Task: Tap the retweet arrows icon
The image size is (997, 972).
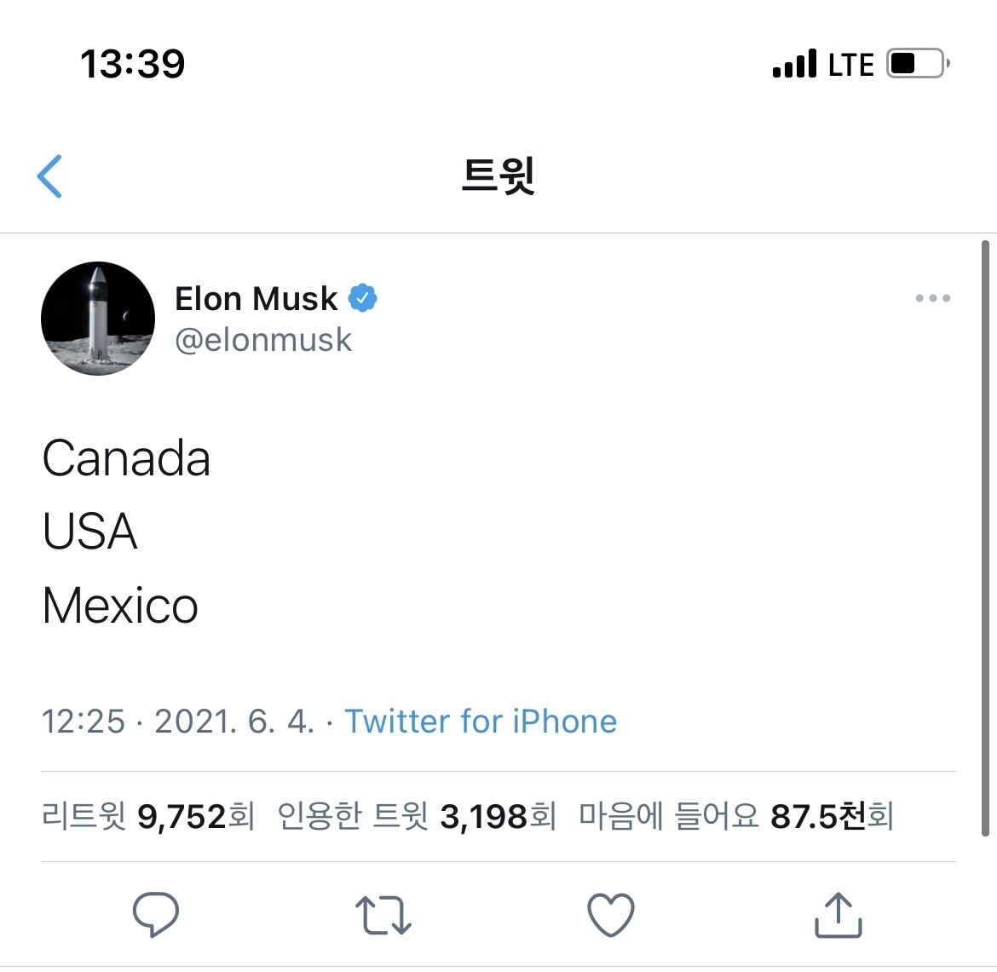Action: pyautogui.click(x=383, y=915)
